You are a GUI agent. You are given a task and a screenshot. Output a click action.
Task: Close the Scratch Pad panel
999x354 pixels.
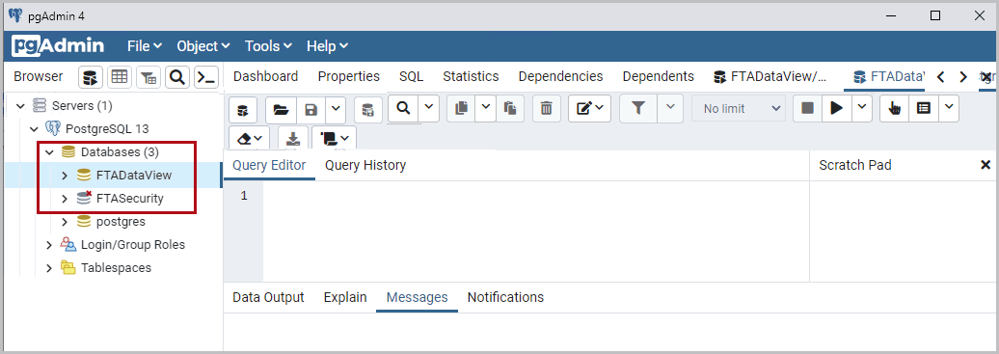point(985,165)
